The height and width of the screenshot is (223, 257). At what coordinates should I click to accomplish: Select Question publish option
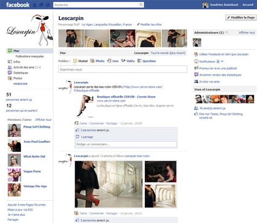[x=146, y=61]
